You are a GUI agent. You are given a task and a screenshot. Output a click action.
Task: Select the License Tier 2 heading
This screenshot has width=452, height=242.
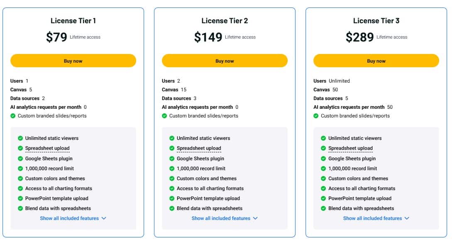[225, 20]
